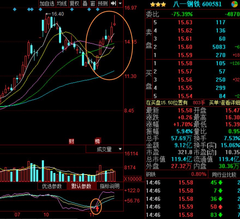Click the 总手 value 57.69万

(181, 138)
